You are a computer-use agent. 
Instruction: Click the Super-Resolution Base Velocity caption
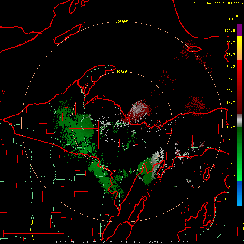click(x=122, y=242)
